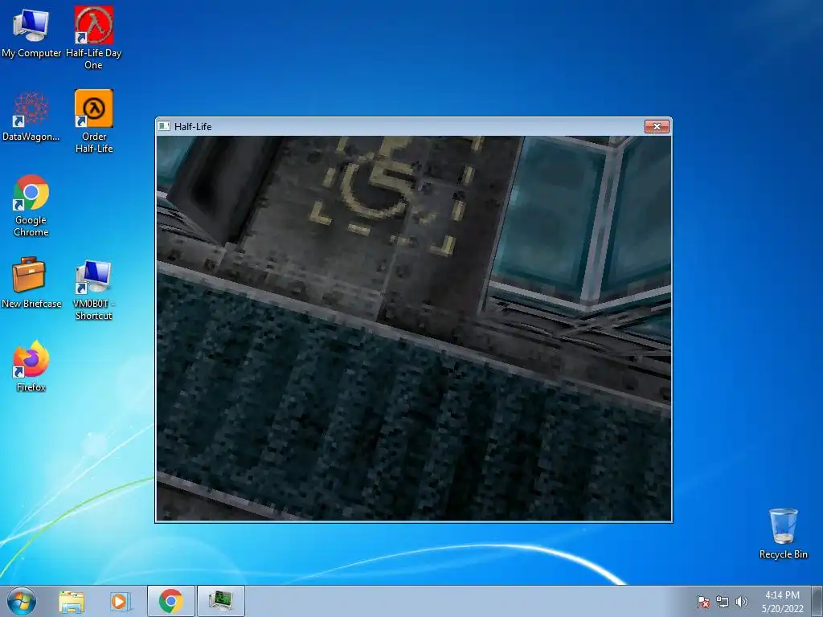
Task: Open the volume speaker tray icon
Action: (741, 602)
